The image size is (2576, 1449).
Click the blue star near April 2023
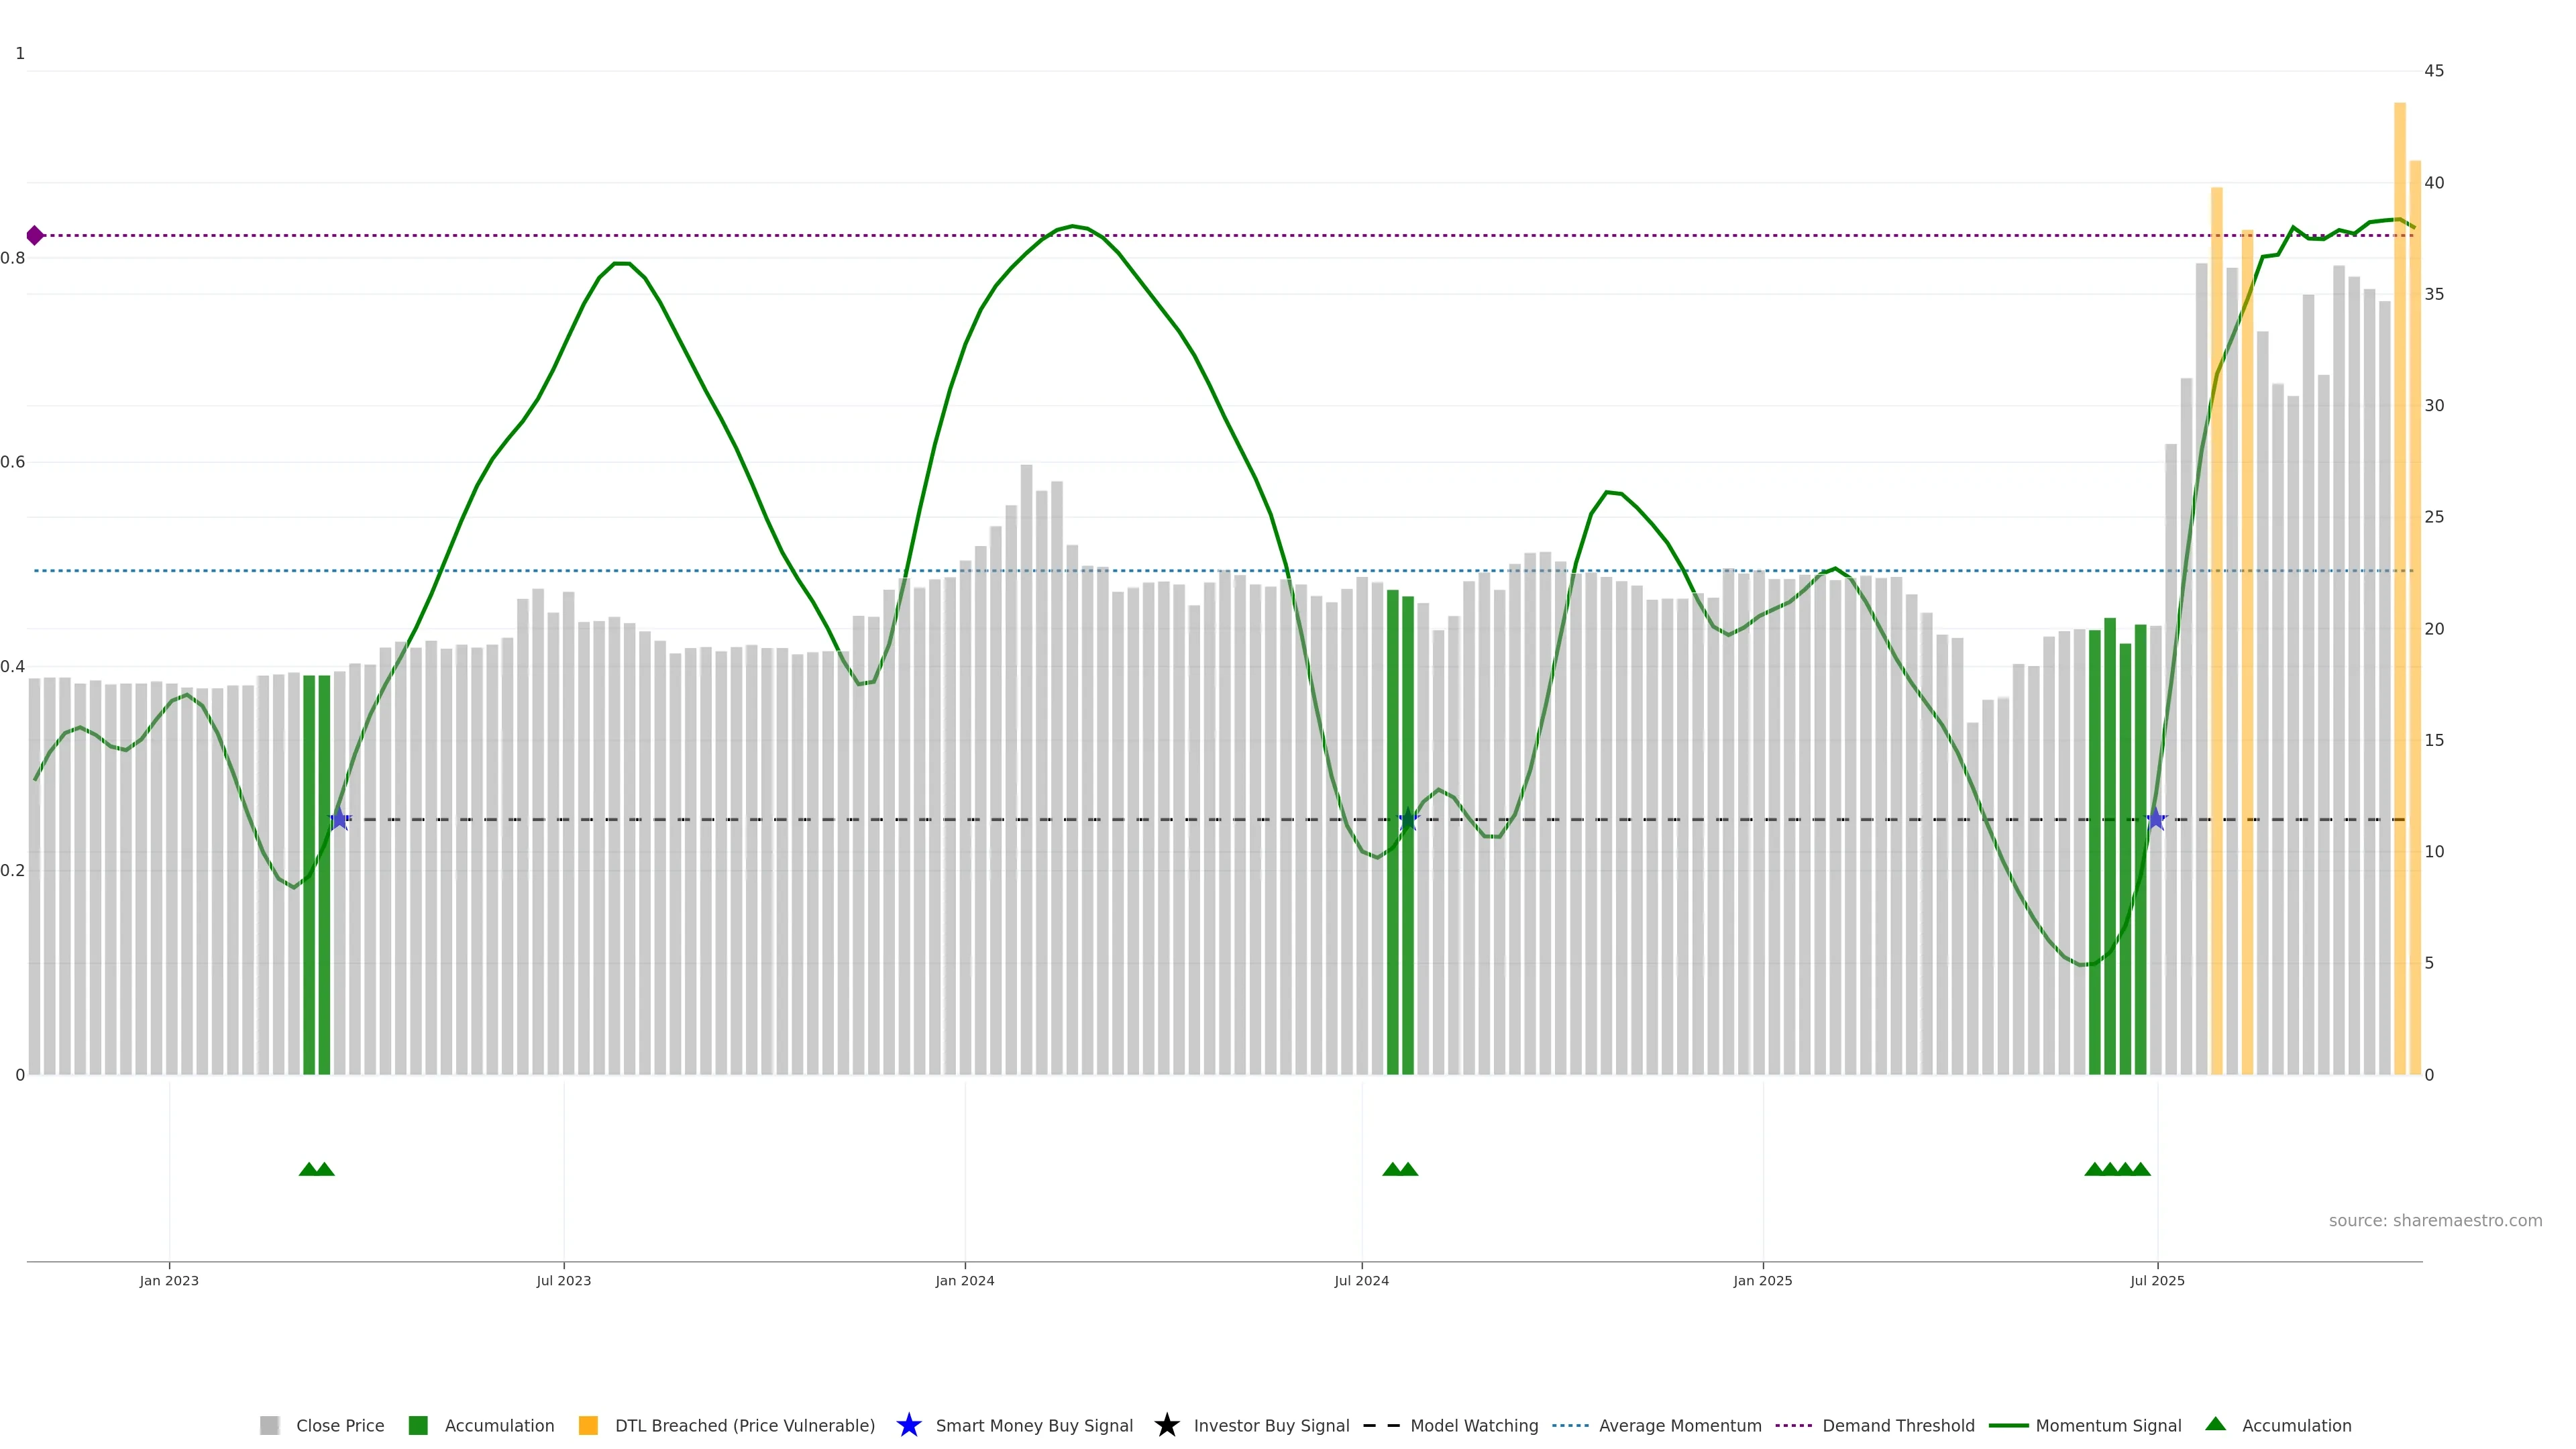tap(339, 820)
